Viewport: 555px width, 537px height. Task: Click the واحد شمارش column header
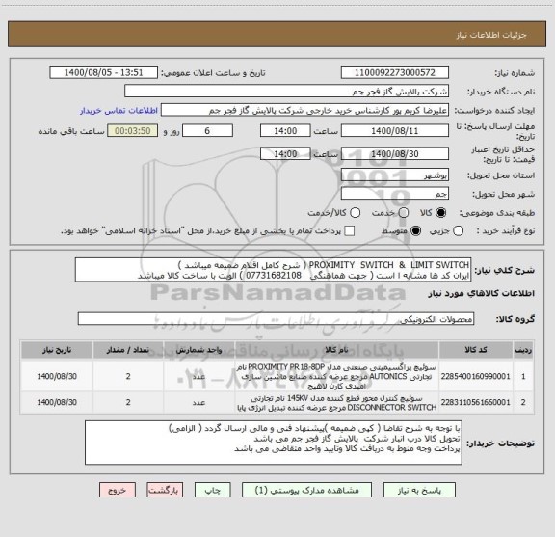(198, 350)
